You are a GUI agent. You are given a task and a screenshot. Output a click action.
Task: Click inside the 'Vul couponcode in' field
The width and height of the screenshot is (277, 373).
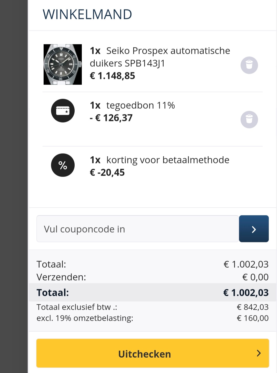pos(137,229)
